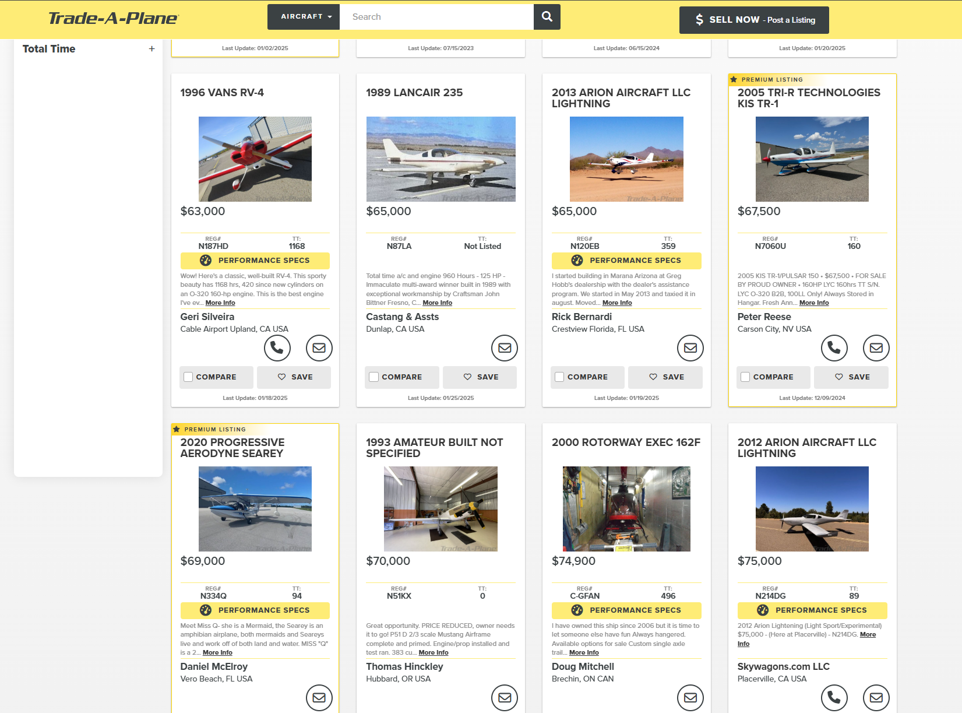Open the 2020 Searey amphibian photo

coord(255,509)
